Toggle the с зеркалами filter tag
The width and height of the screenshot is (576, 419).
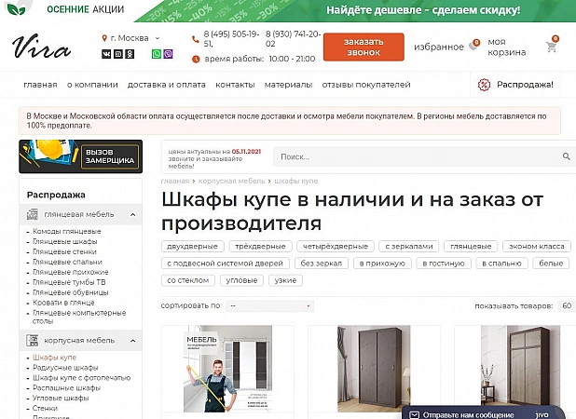(406, 247)
